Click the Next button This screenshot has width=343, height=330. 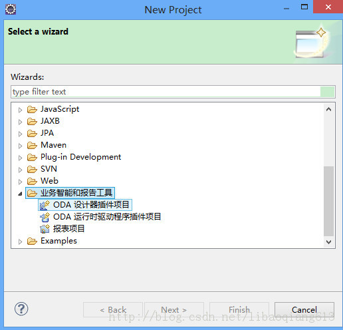coord(174,309)
